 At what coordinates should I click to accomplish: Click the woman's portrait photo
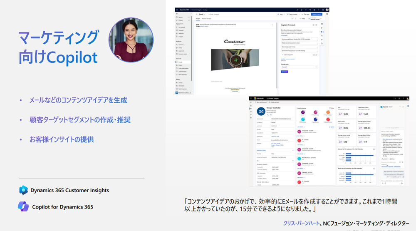[x=131, y=40]
